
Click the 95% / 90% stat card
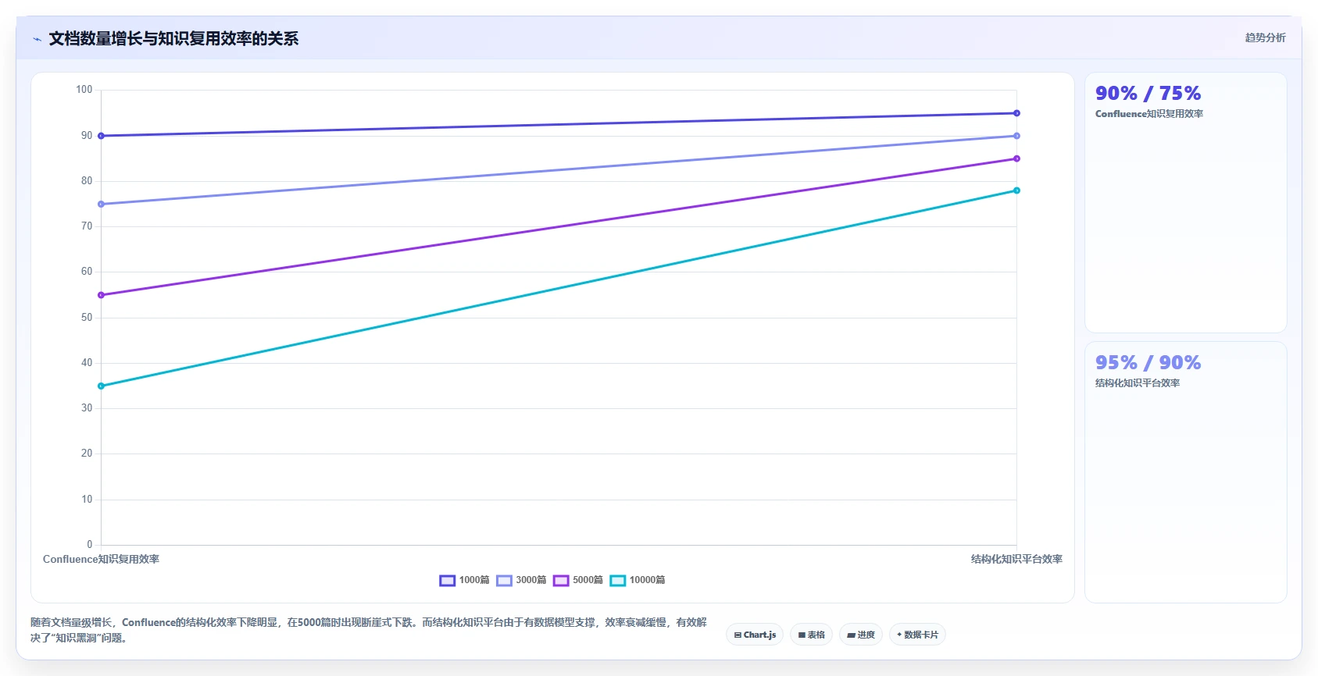[x=1185, y=472]
